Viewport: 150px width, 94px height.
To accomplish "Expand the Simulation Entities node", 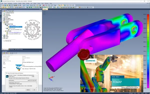I will coord(2,20).
